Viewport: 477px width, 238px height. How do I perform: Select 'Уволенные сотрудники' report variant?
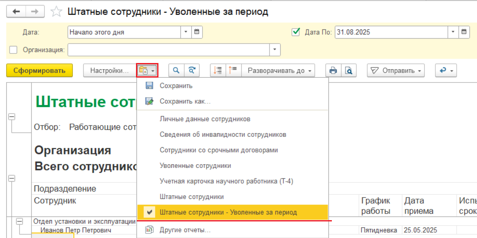coord(195,165)
